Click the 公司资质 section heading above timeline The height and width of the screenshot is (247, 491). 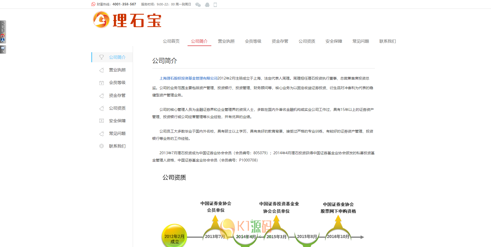coord(174,177)
